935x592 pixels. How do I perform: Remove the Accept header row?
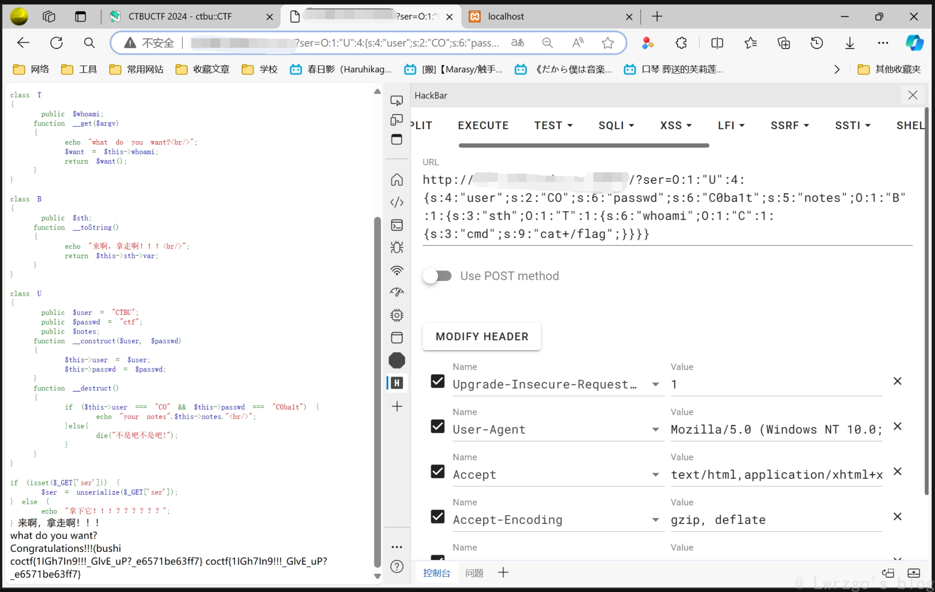pyautogui.click(x=898, y=471)
